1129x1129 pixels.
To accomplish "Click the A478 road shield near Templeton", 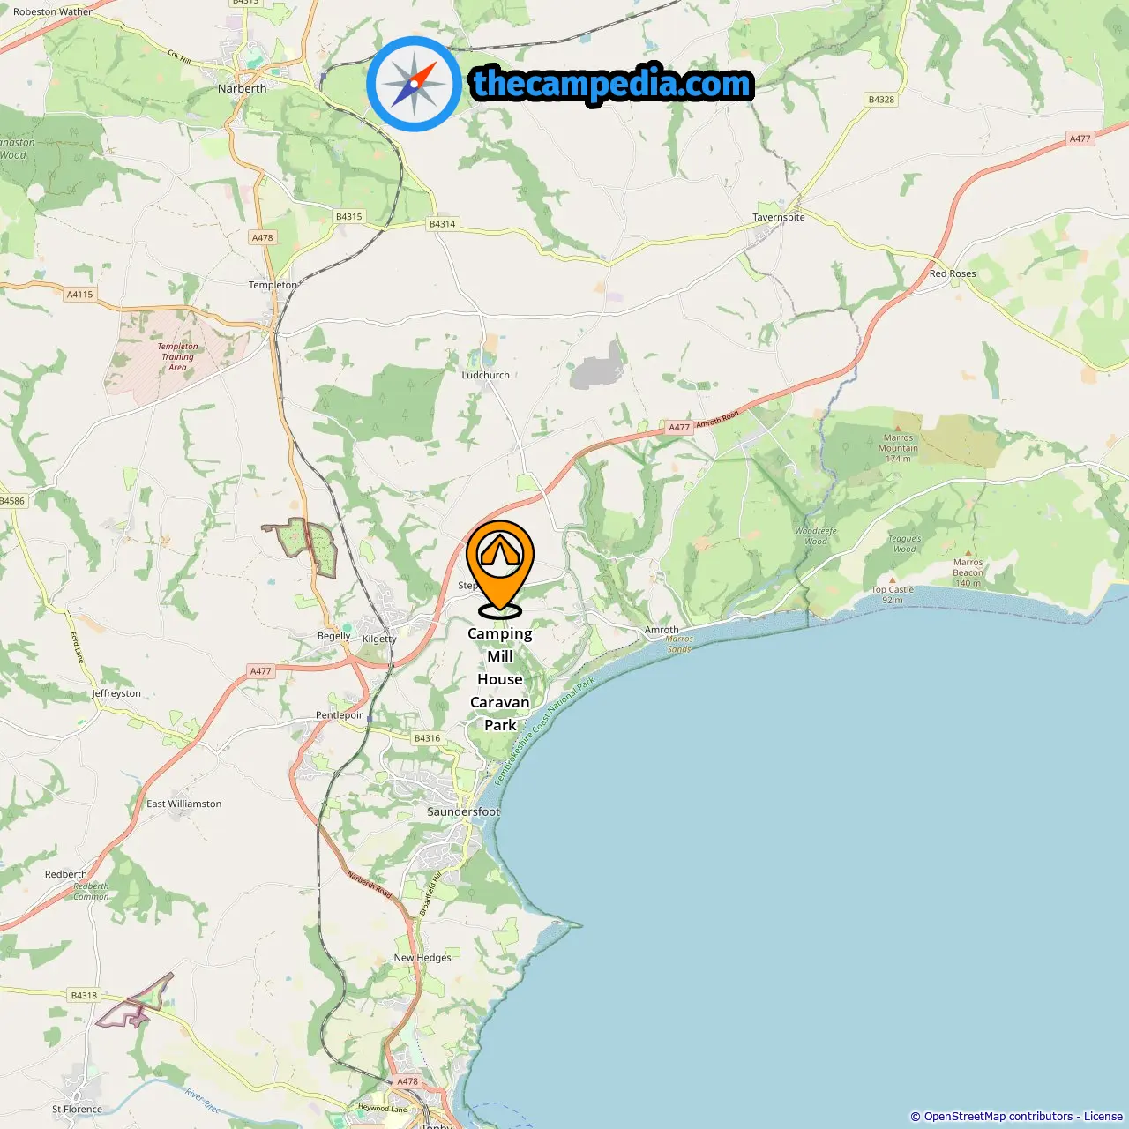I will tap(263, 237).
